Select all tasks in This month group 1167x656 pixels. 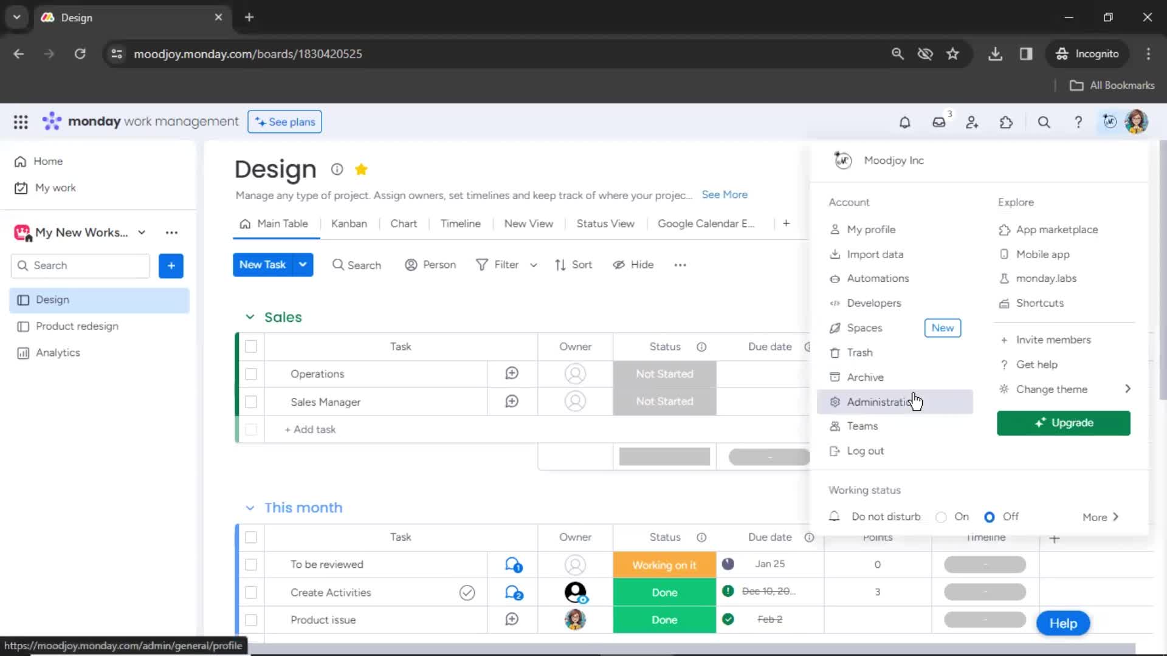point(251,537)
